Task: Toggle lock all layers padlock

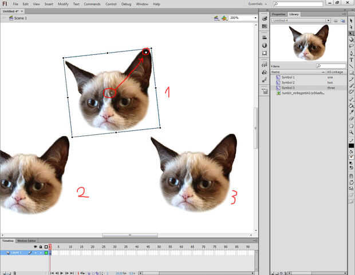Action: point(41,247)
